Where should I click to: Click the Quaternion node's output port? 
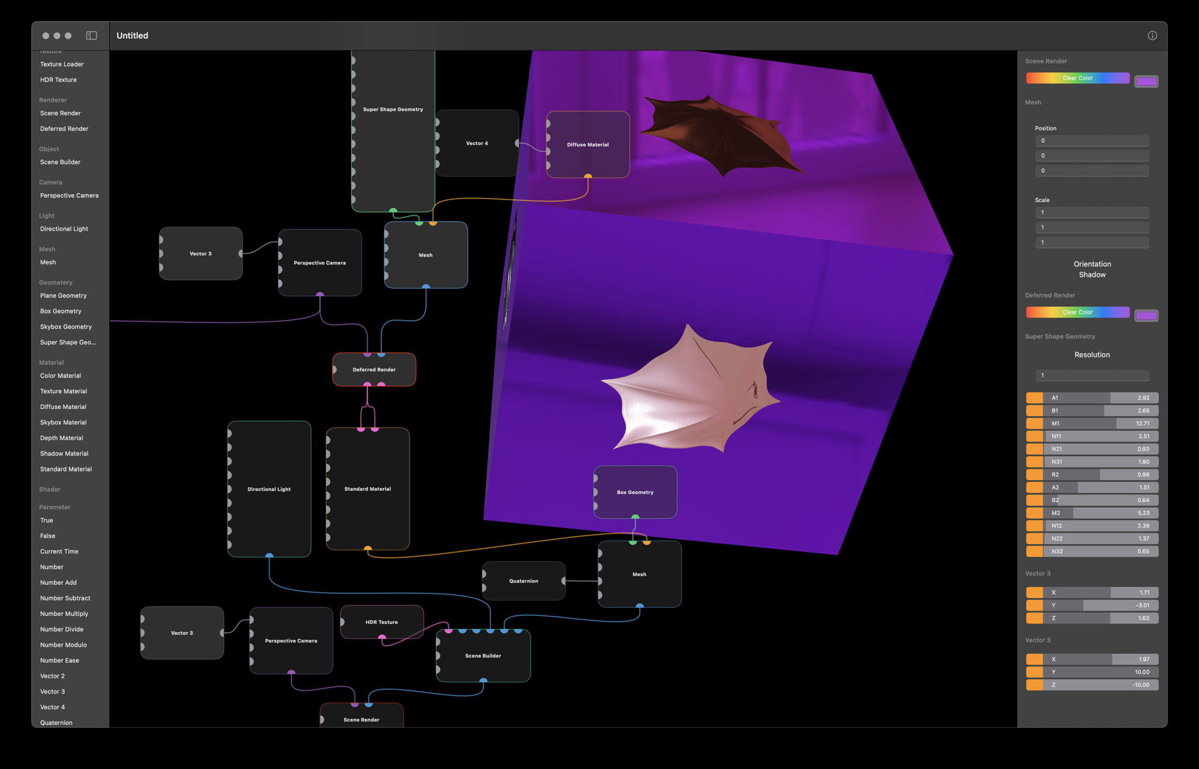pos(564,581)
